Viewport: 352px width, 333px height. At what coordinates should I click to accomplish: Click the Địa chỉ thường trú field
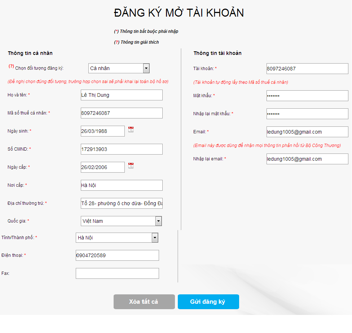point(122,203)
